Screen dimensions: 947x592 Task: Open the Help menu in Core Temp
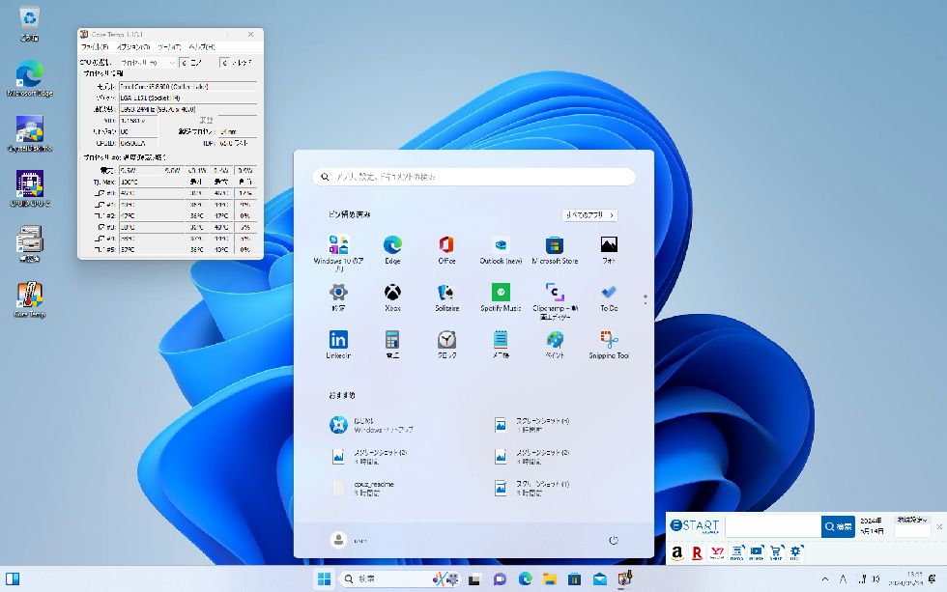[x=201, y=46]
